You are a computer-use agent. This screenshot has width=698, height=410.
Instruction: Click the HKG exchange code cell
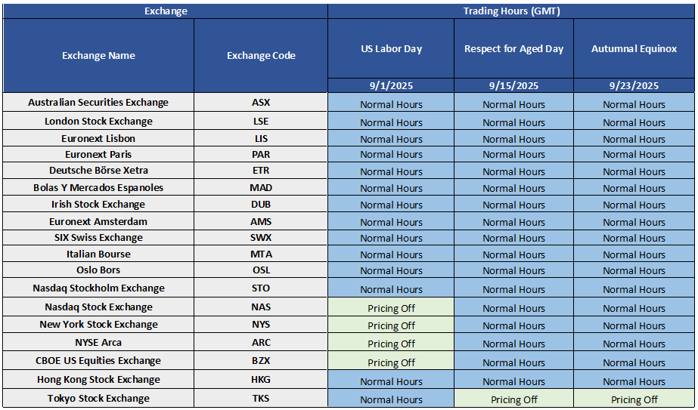coord(261,379)
